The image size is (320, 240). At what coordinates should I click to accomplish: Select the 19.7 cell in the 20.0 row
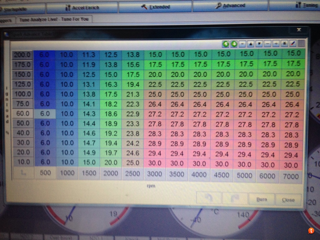[111, 152]
